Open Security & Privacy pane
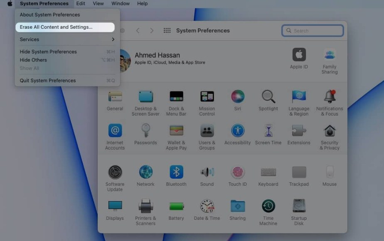Screen dimensions: 384x241 [x=330, y=137]
